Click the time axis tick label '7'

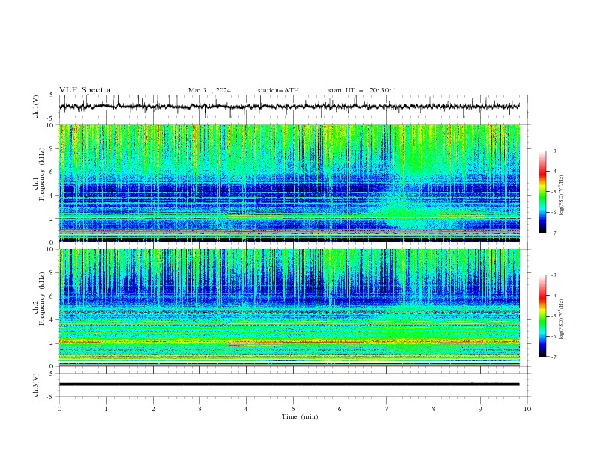point(387,409)
